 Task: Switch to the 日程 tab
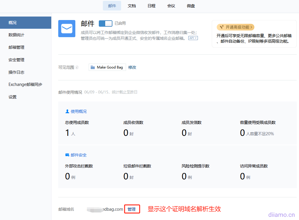[152, 6]
